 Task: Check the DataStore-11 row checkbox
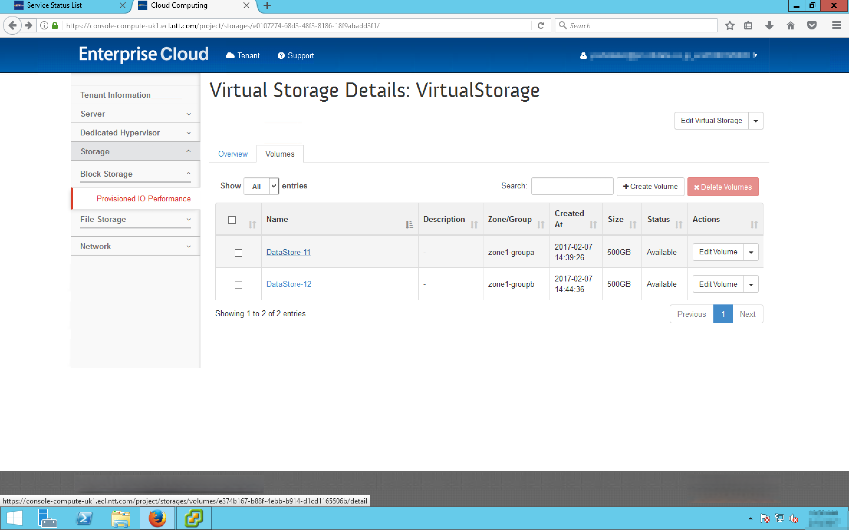point(238,253)
